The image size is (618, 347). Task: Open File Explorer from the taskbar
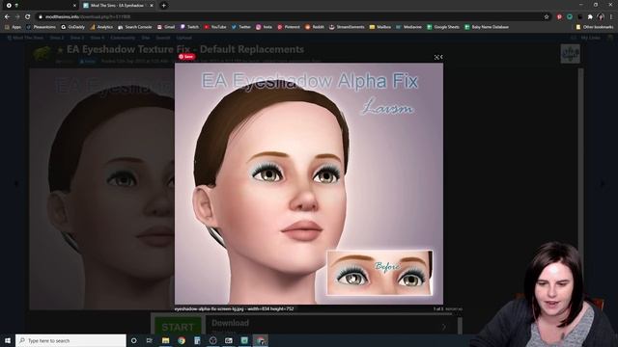[x=165, y=340]
